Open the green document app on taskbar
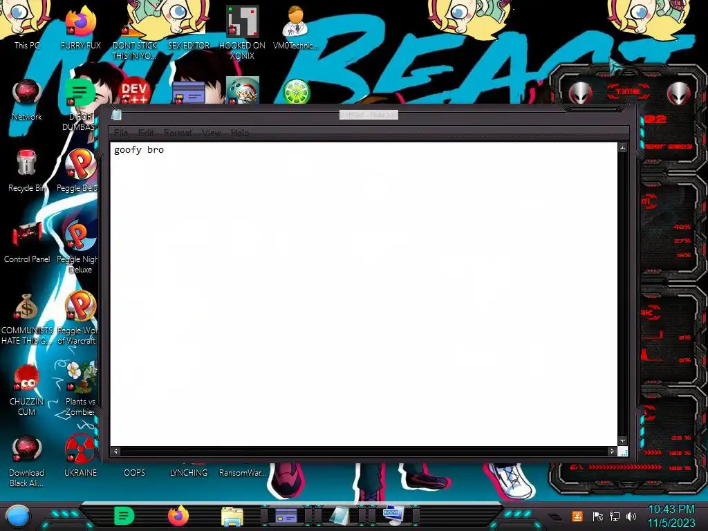 click(x=124, y=516)
